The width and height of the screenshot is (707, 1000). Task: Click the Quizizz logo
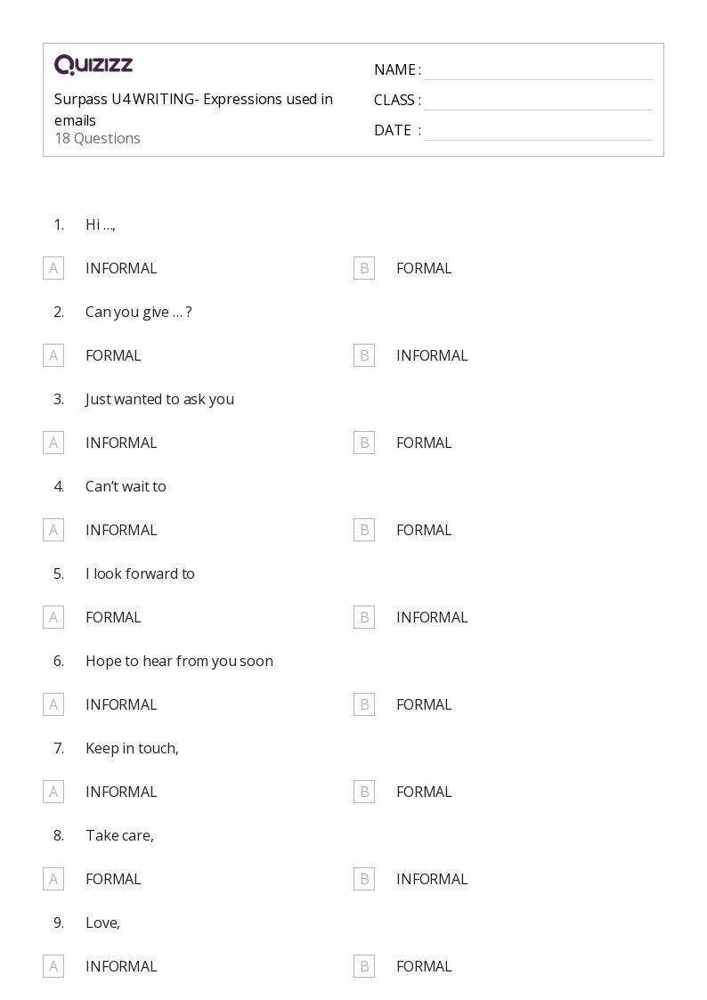coord(93,65)
